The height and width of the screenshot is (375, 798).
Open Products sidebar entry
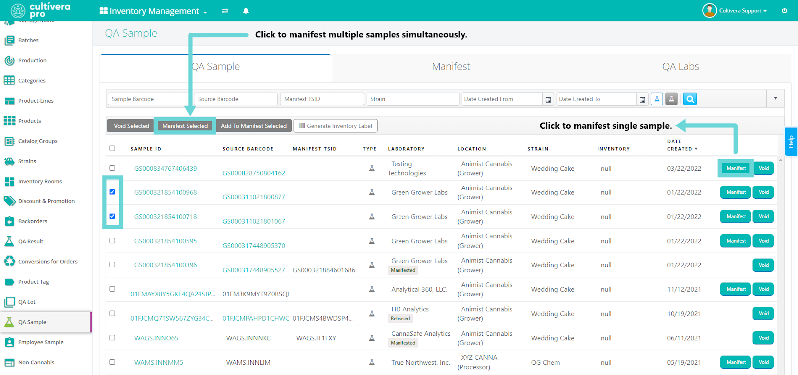[29, 121]
